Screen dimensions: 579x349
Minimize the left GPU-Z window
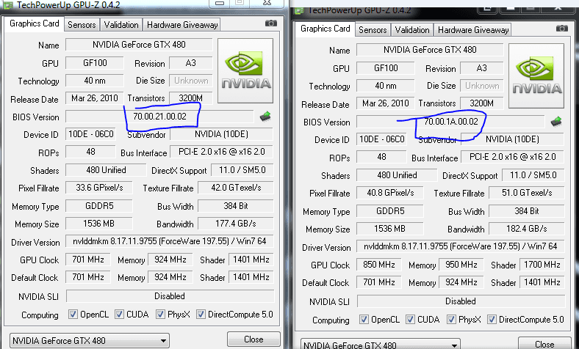pyautogui.click(x=220, y=3)
